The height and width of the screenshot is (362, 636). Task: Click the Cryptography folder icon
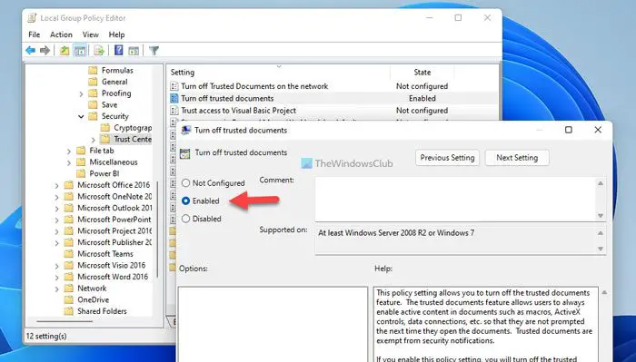pyautogui.click(x=105, y=128)
